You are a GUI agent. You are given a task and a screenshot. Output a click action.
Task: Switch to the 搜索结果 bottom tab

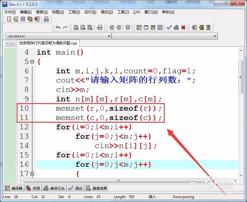pos(96,188)
